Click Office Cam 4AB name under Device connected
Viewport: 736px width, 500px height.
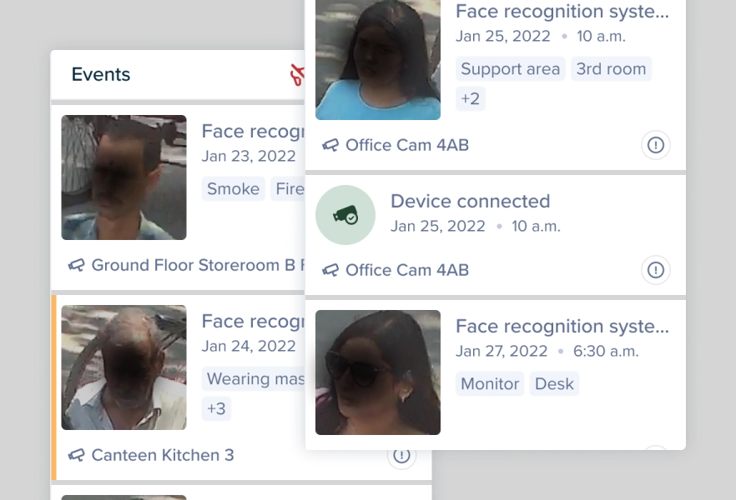(407, 270)
